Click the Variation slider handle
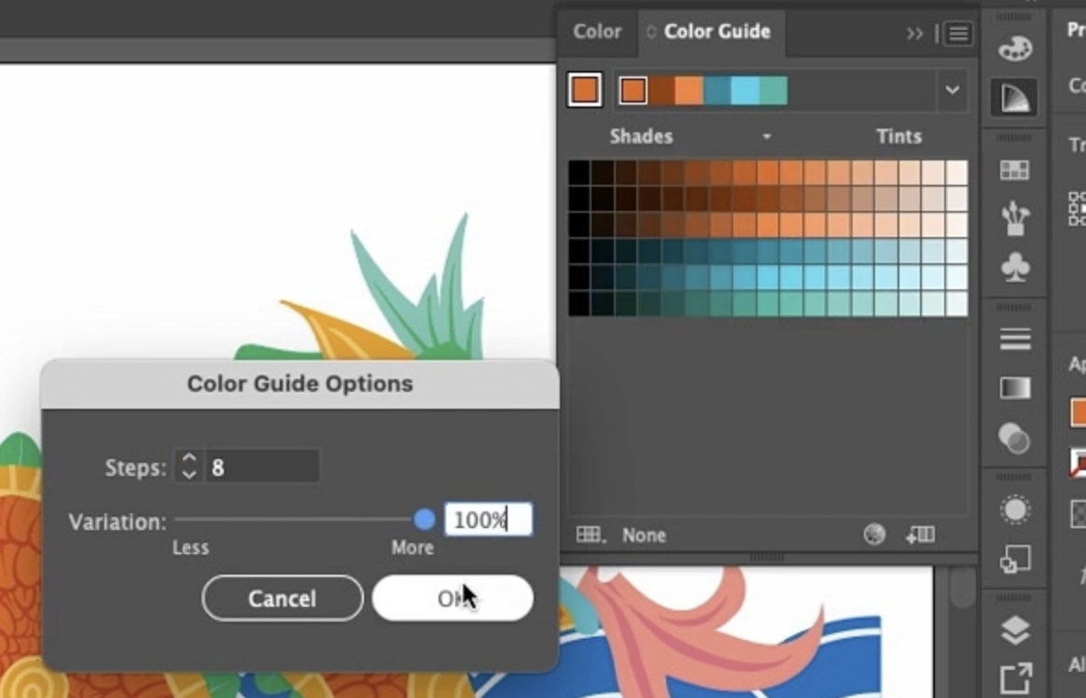 pyautogui.click(x=424, y=520)
